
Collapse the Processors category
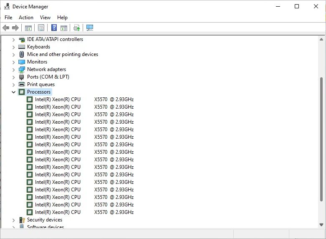pos(14,92)
